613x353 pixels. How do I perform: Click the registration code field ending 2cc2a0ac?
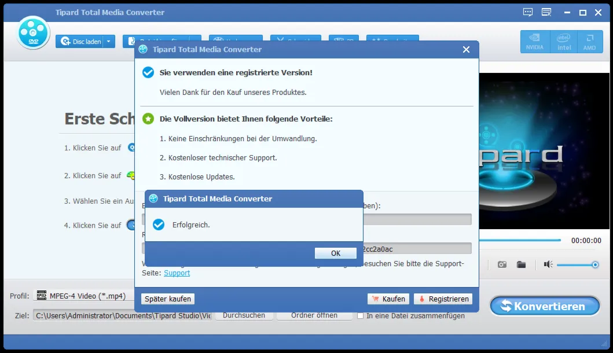click(x=417, y=249)
